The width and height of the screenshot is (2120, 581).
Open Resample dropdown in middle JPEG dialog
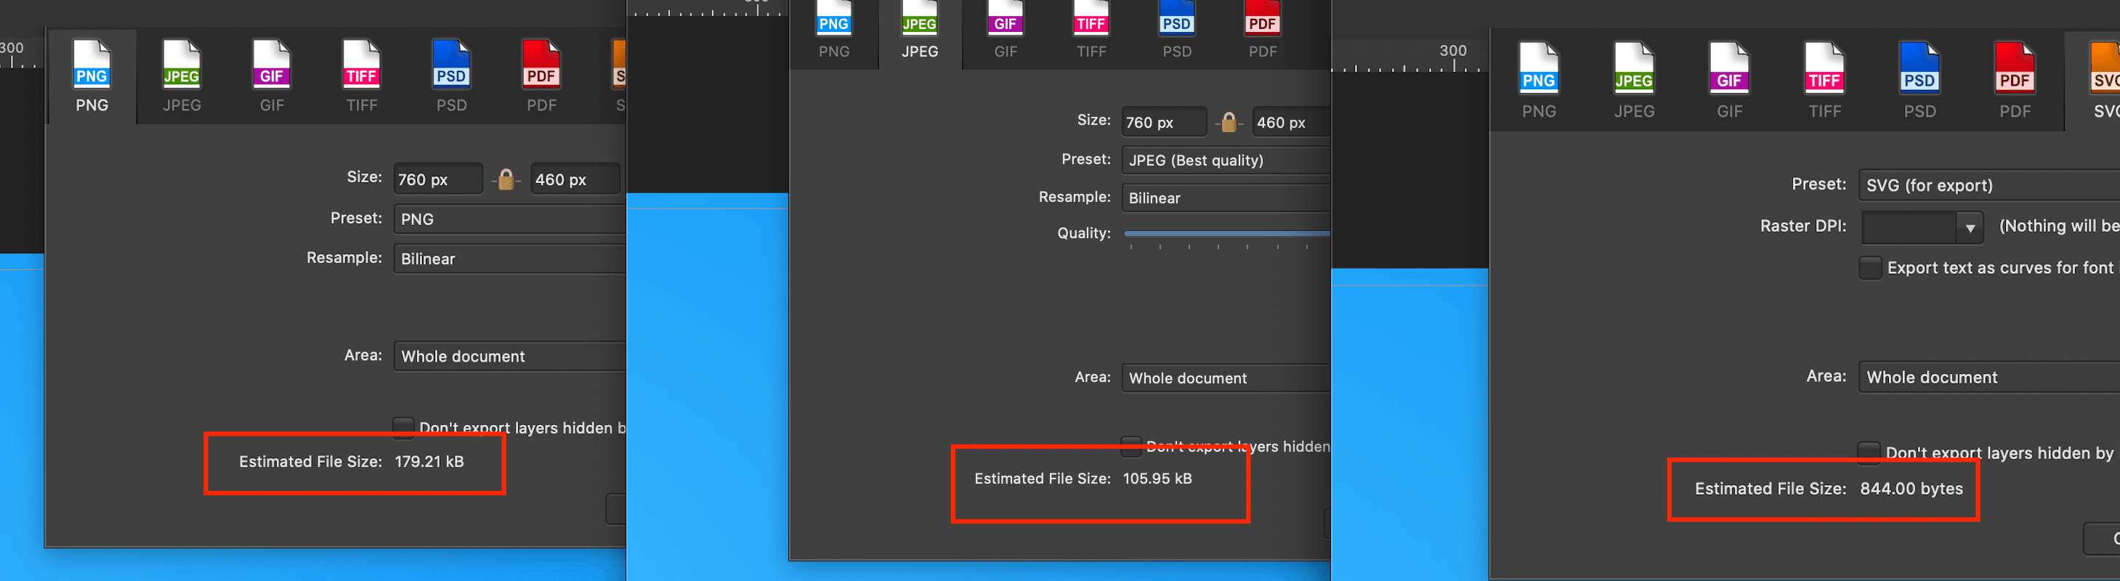(1226, 198)
